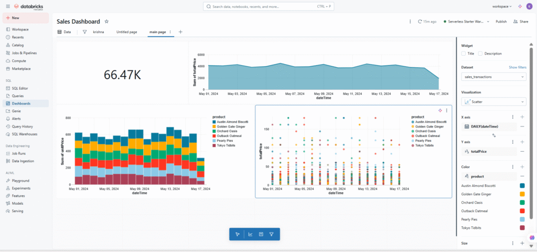
Task: Open the Databricks Assistant sparkle icon
Action: pyautogui.click(x=520, y=6)
